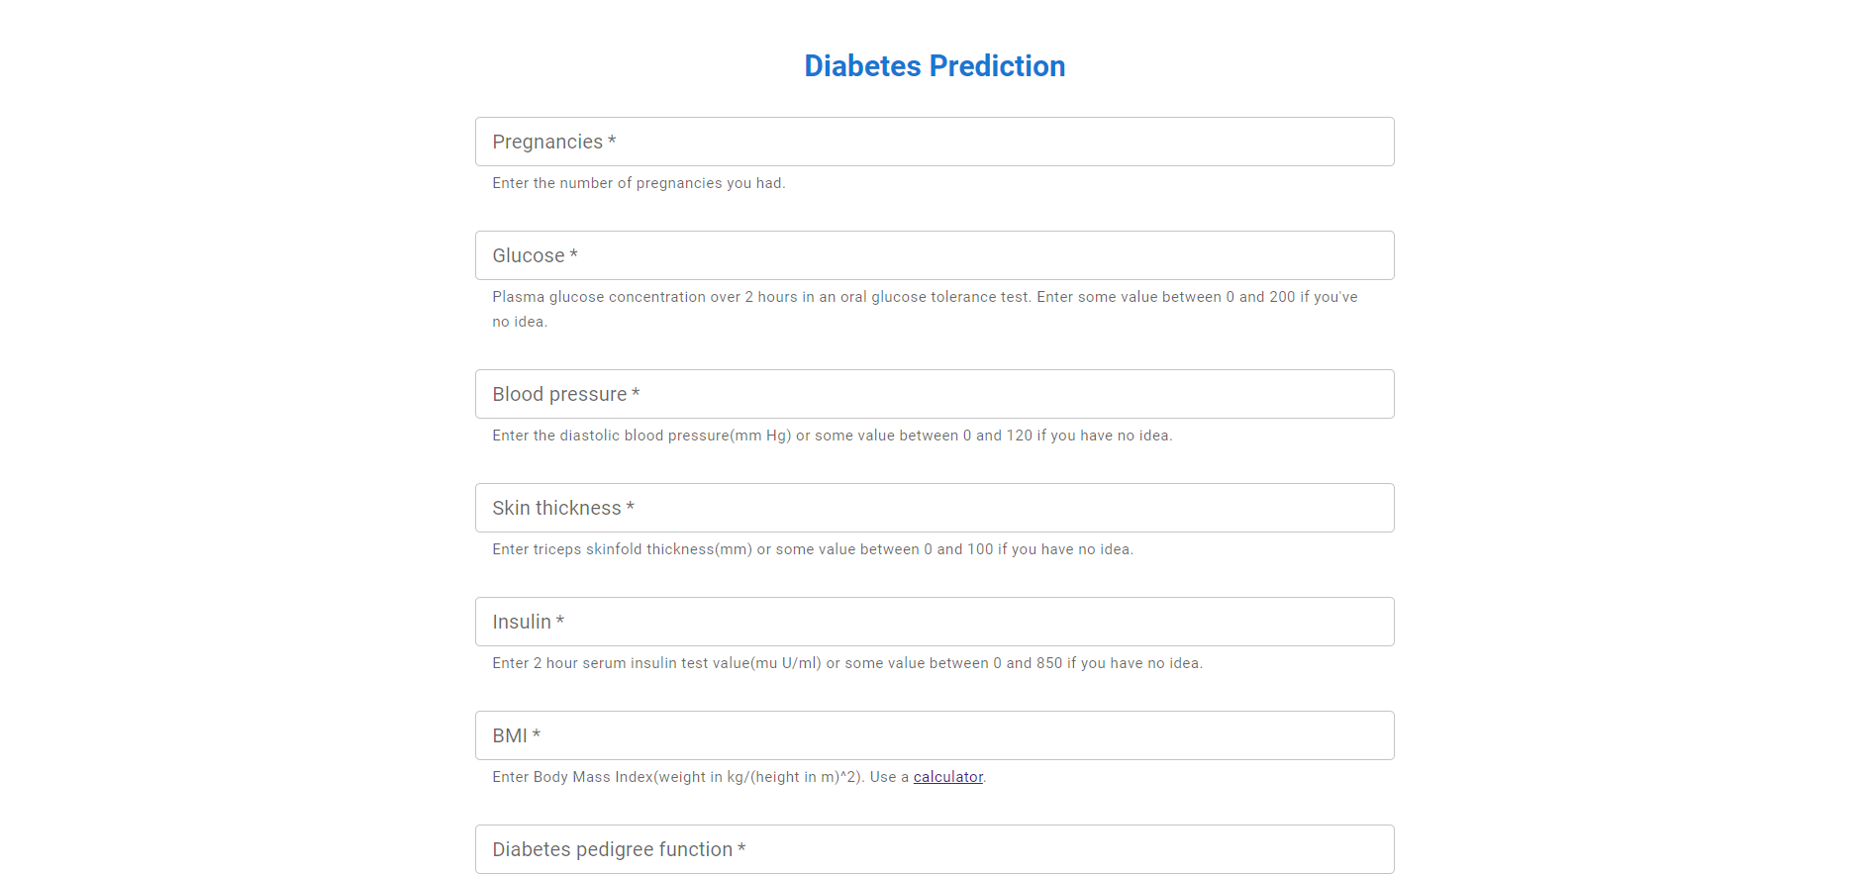Focus the triceps skinfold thickness input
This screenshot has height=874, width=1872.
935,508
